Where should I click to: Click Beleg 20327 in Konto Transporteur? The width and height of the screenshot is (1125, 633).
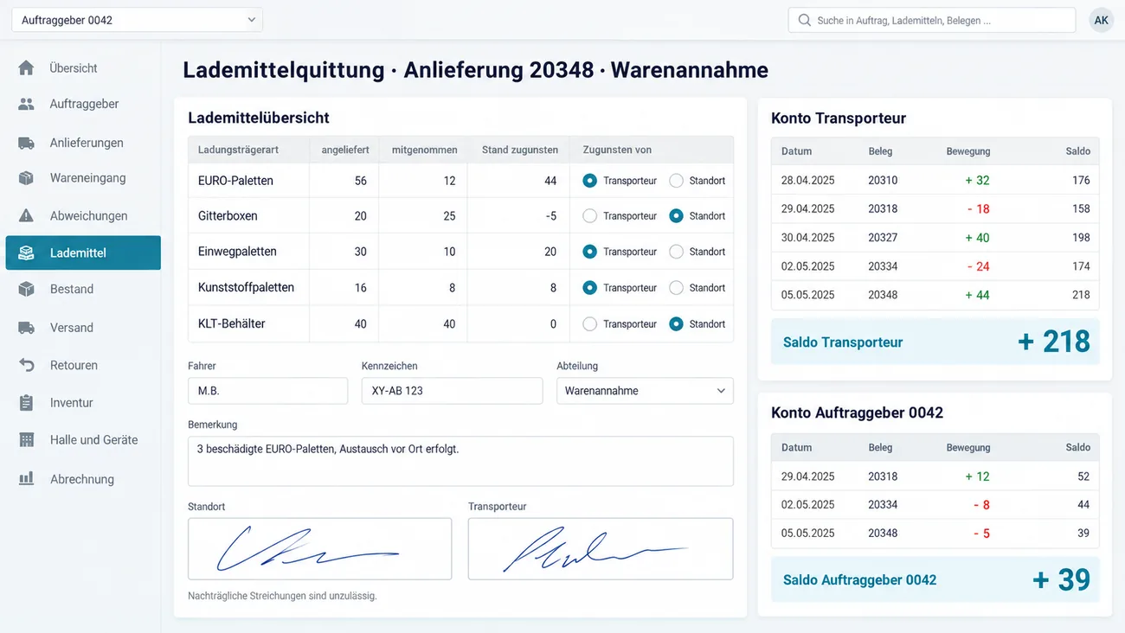pos(883,238)
